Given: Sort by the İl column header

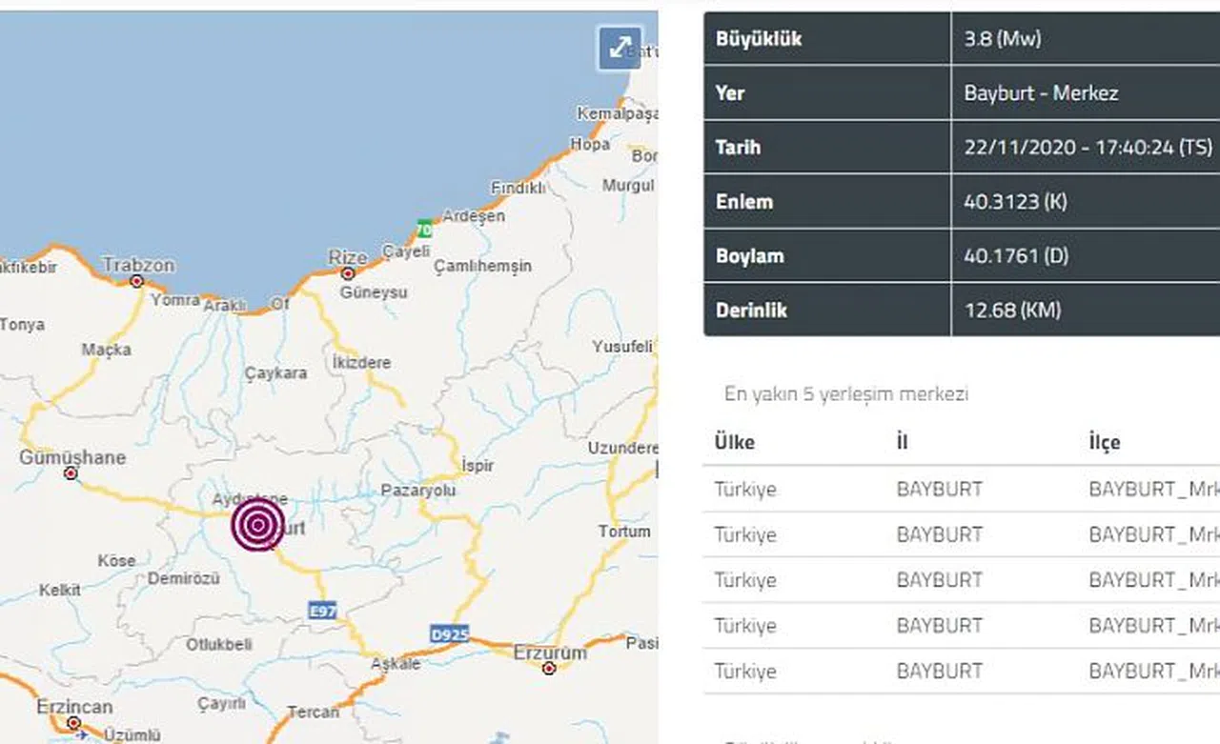Looking at the screenshot, I should pos(902,442).
